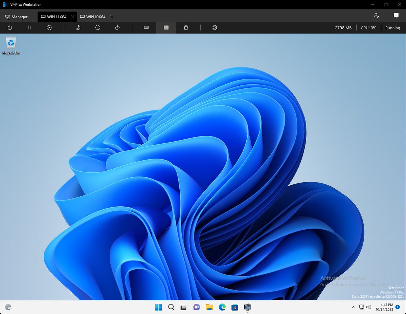Expand the taskbar system tray hidden icons
The width and height of the screenshot is (406, 314).
(353, 307)
